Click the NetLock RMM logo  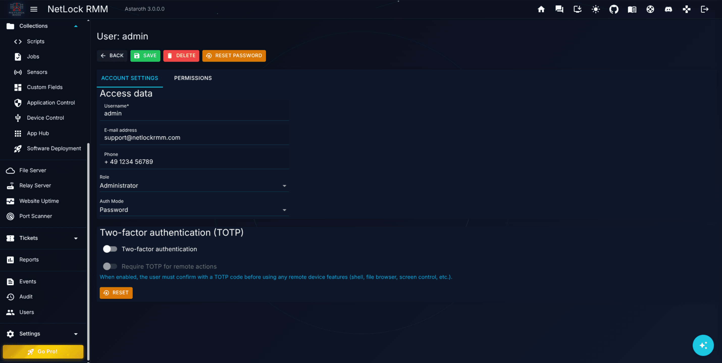tap(17, 9)
